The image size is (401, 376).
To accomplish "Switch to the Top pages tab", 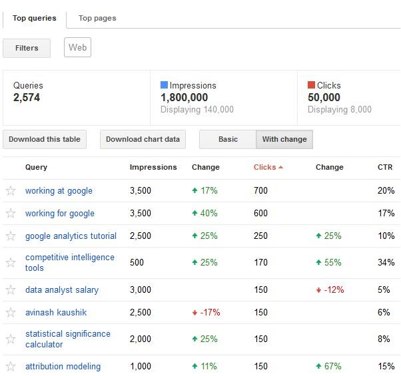I will pos(97,19).
